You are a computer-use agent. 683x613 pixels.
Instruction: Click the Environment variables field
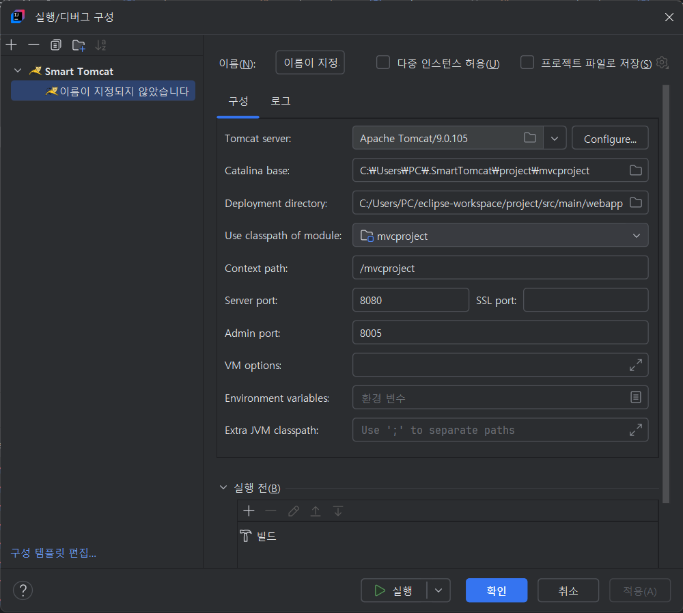click(500, 397)
